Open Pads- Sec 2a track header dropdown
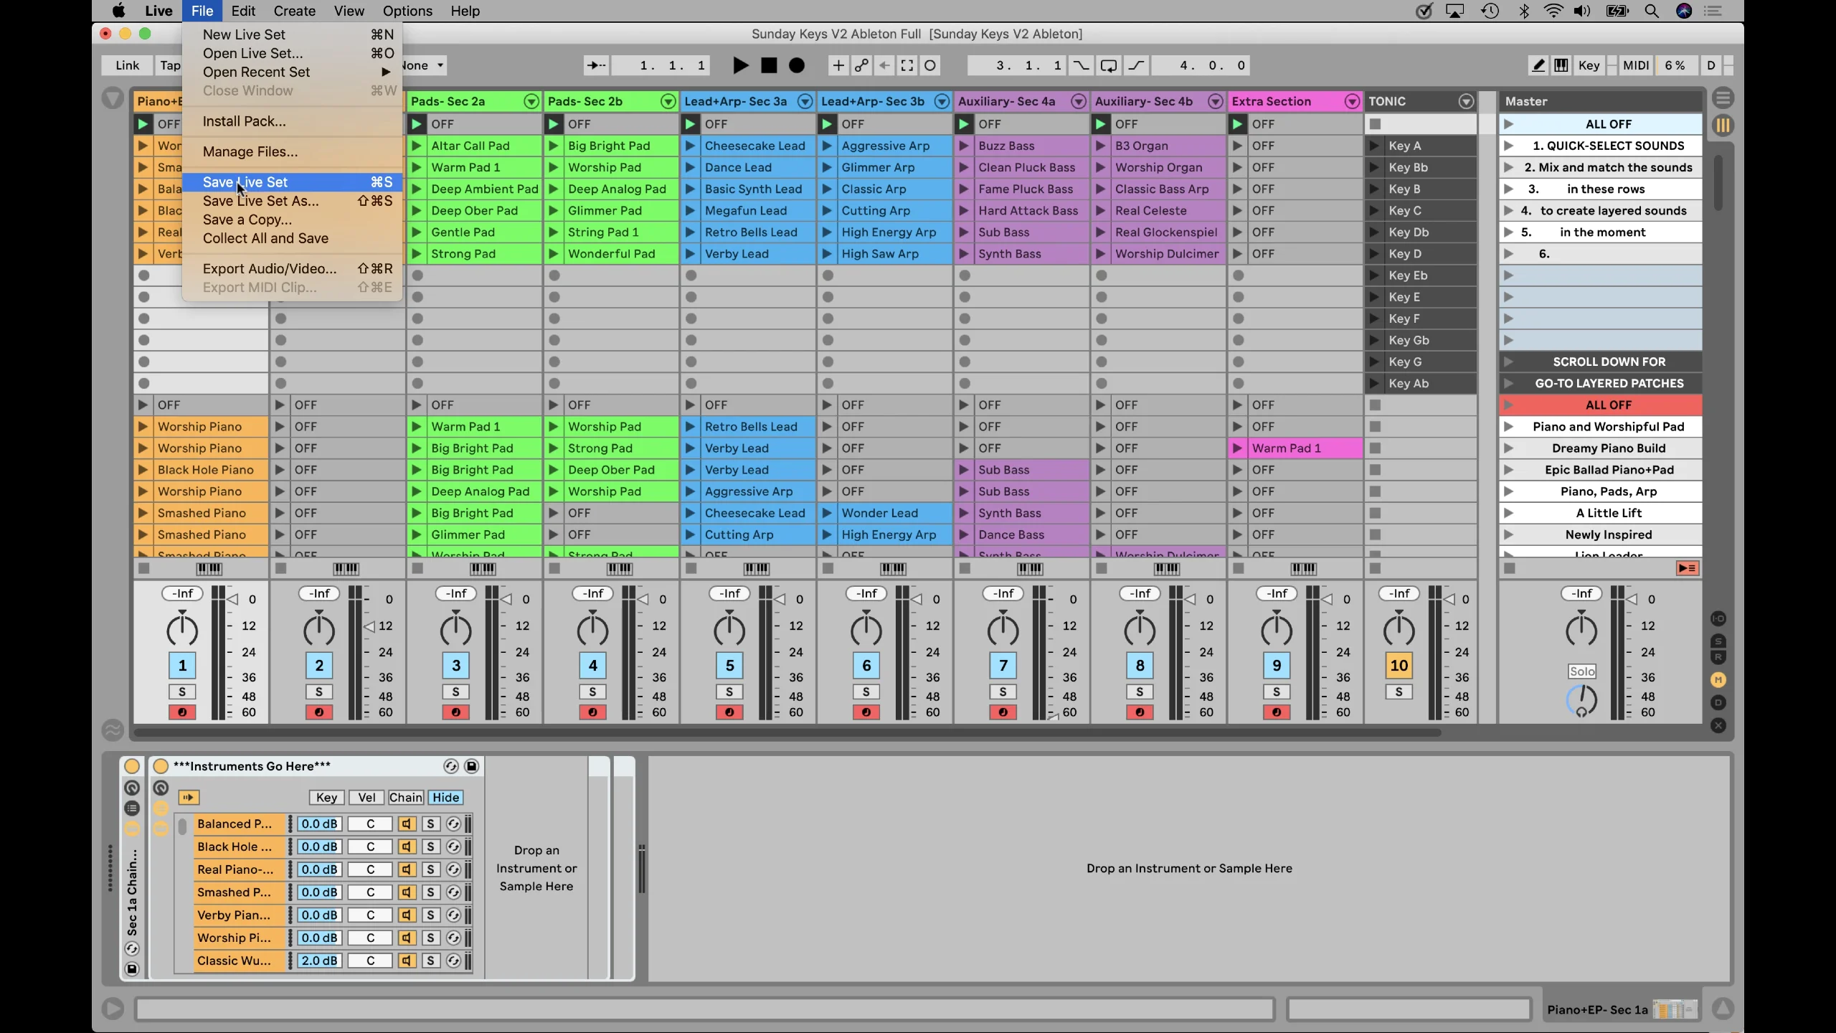The height and width of the screenshot is (1033, 1836). [531, 101]
